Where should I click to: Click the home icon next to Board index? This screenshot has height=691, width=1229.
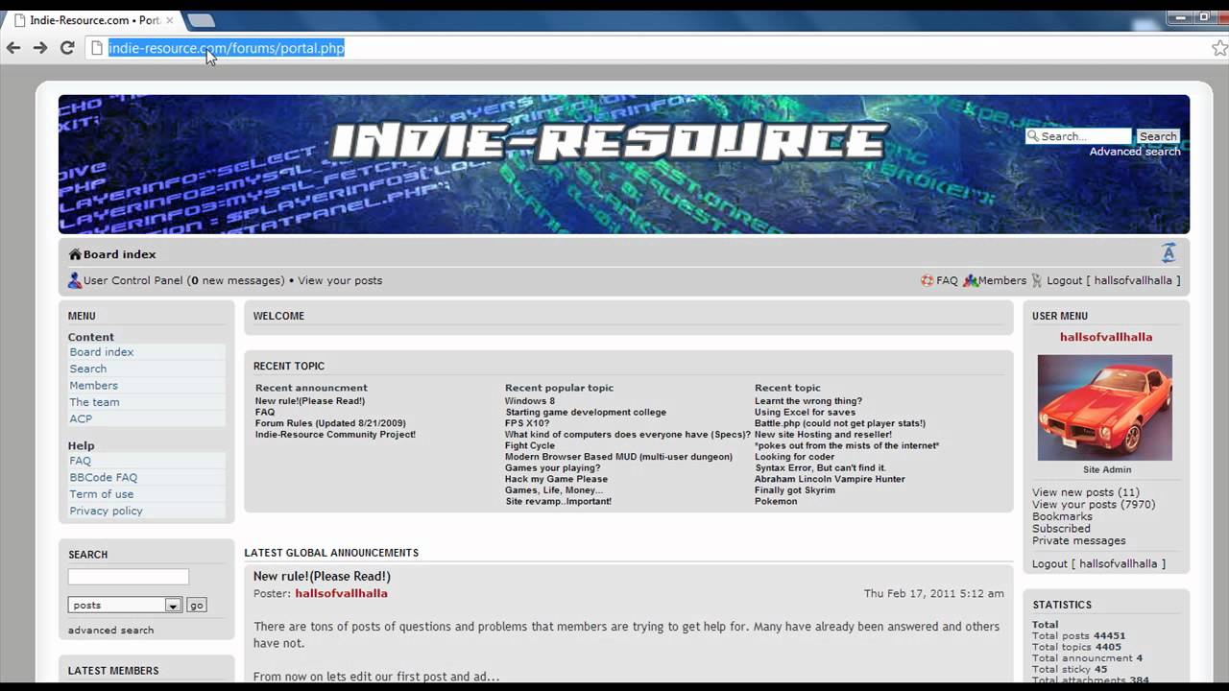click(x=75, y=254)
